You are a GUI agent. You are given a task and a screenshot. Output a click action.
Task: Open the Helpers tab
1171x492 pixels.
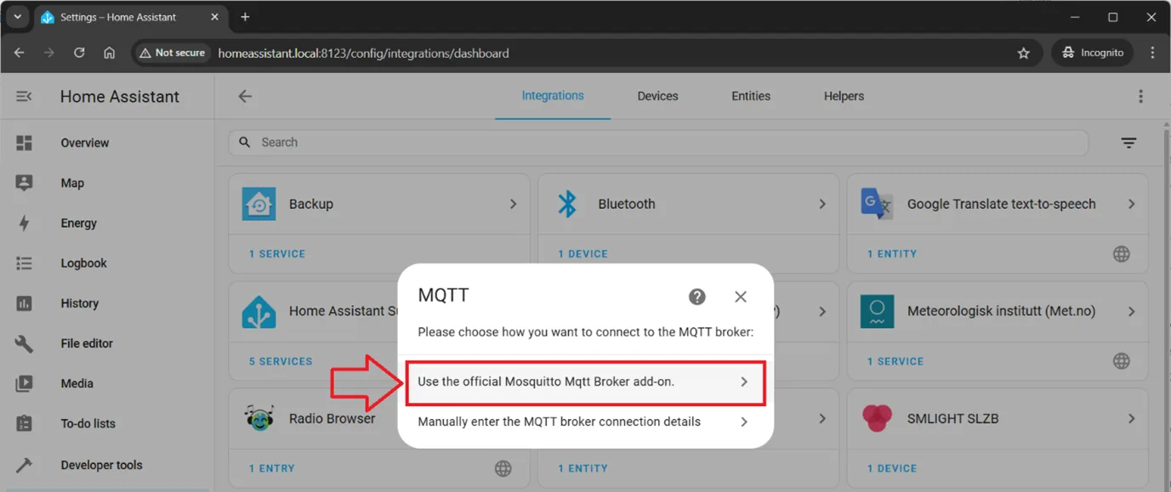[844, 96]
